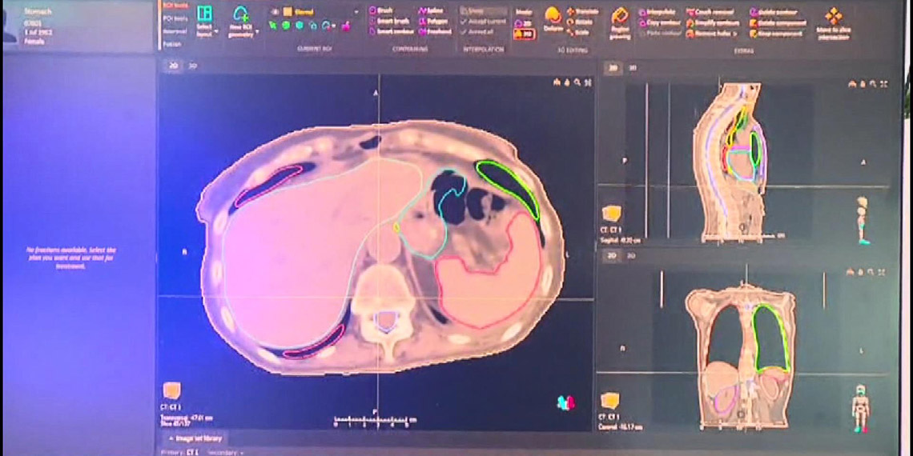Screen dimensions: 913x456
Task: Click the Deform 3D editing icon
Action: click(x=553, y=19)
